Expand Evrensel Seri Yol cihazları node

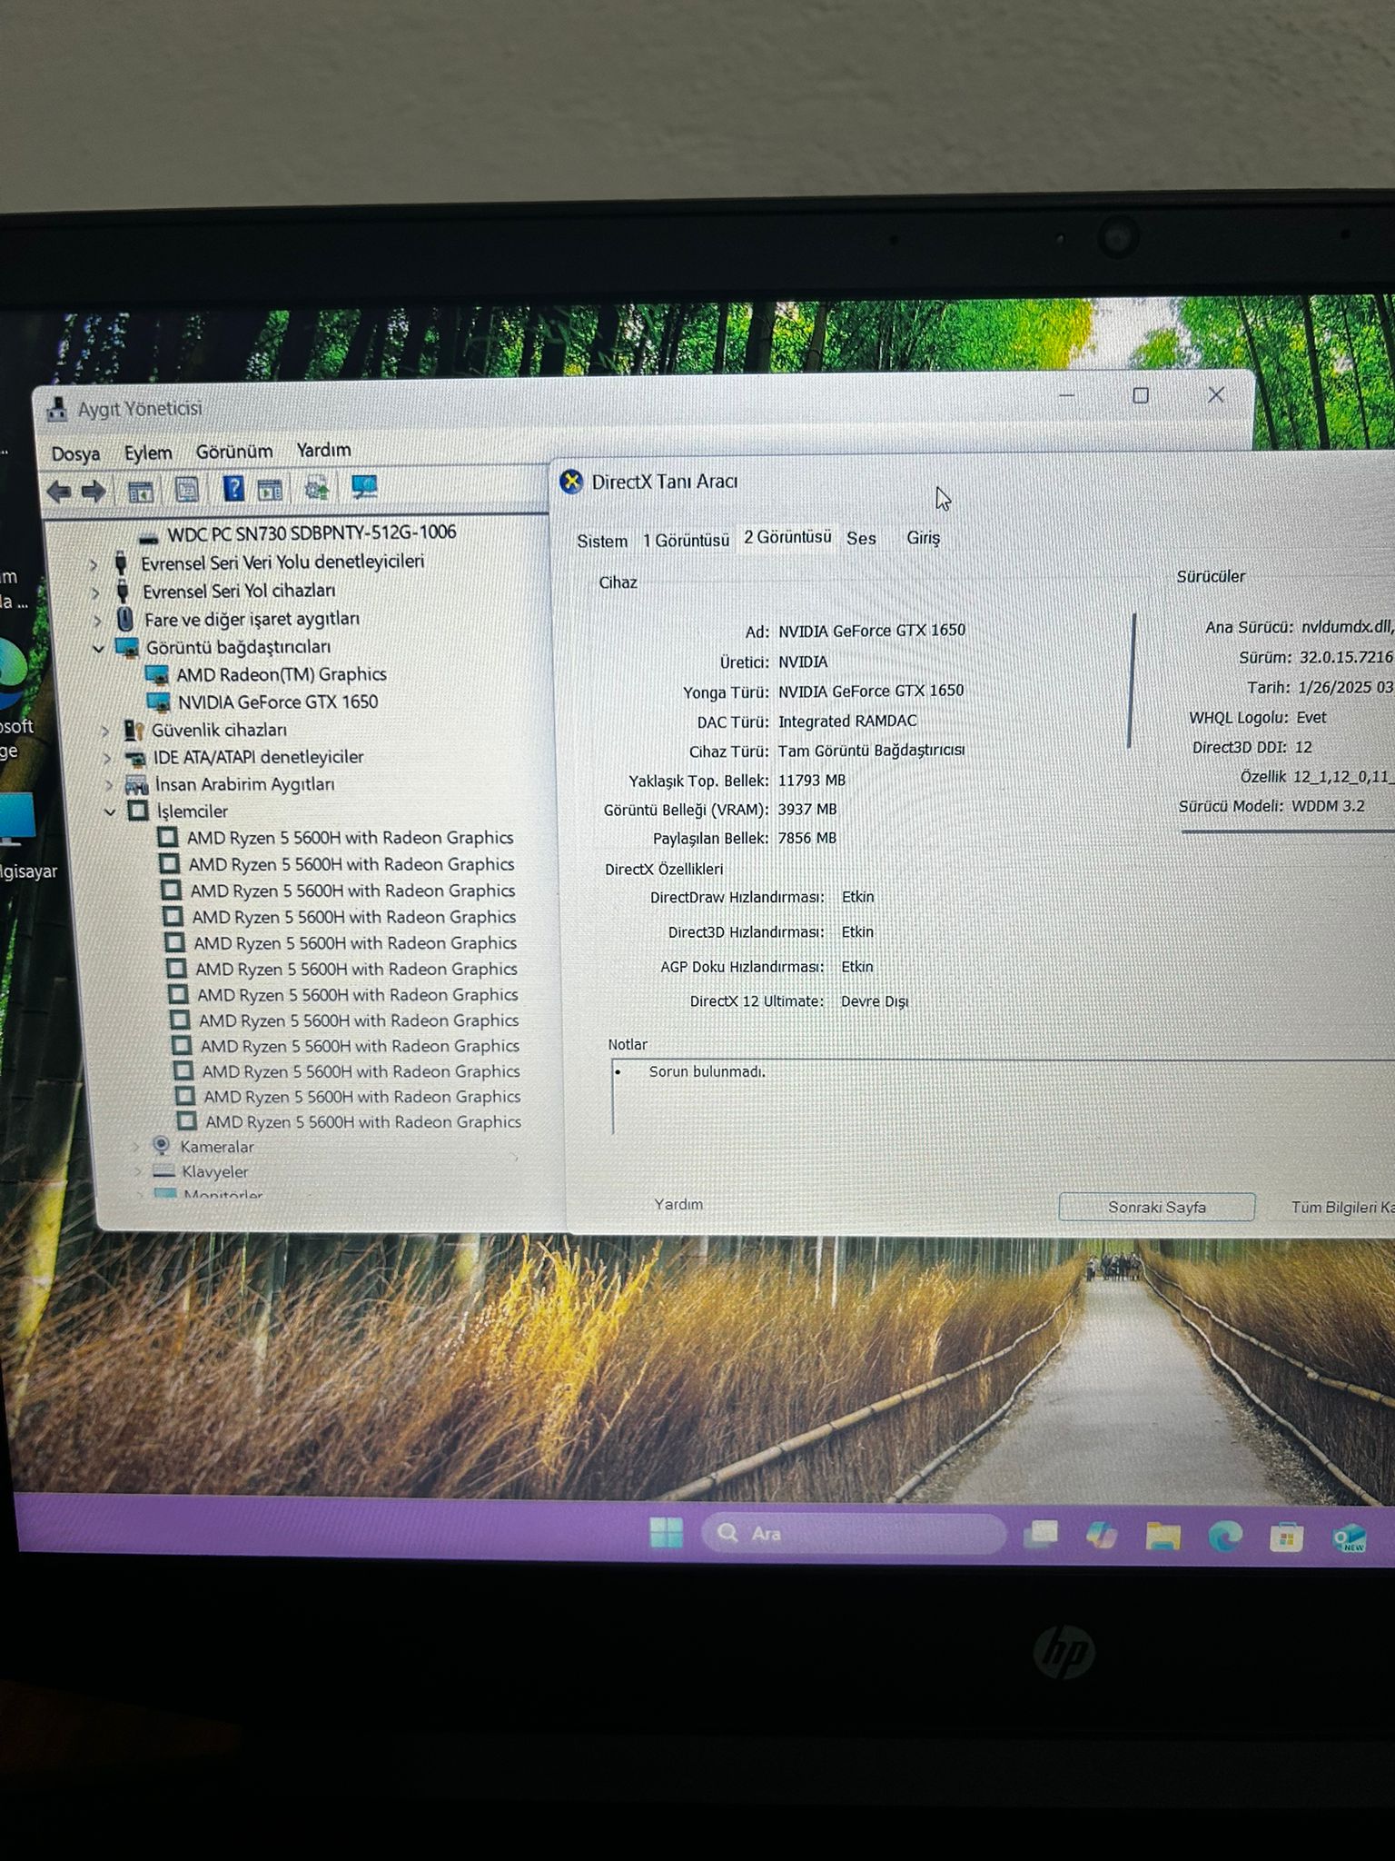point(95,593)
